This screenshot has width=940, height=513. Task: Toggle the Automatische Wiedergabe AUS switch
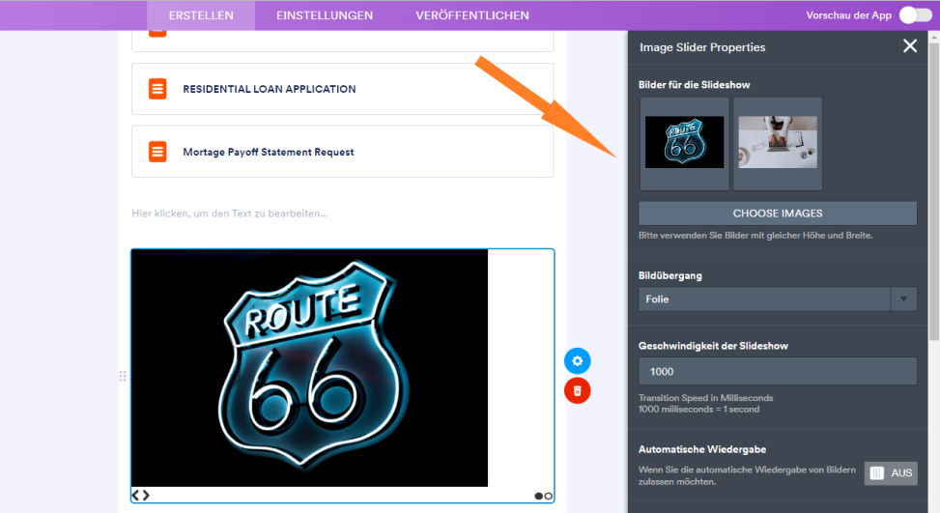click(891, 473)
